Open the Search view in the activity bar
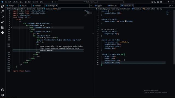The image size is (175, 98). pos(2,11)
